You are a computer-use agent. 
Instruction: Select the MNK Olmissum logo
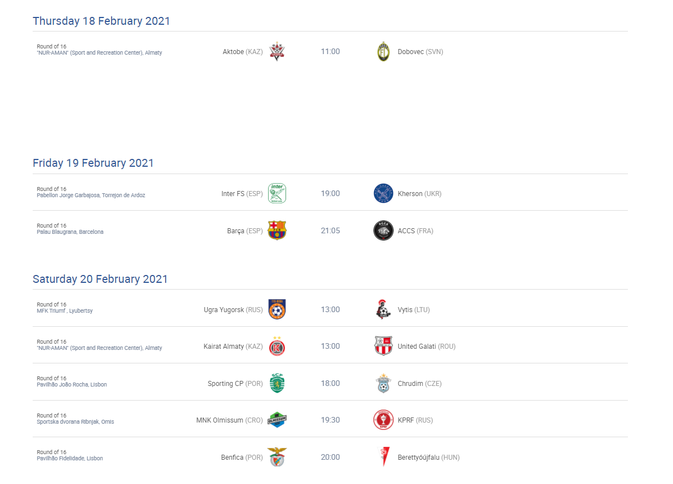pyautogui.click(x=277, y=420)
